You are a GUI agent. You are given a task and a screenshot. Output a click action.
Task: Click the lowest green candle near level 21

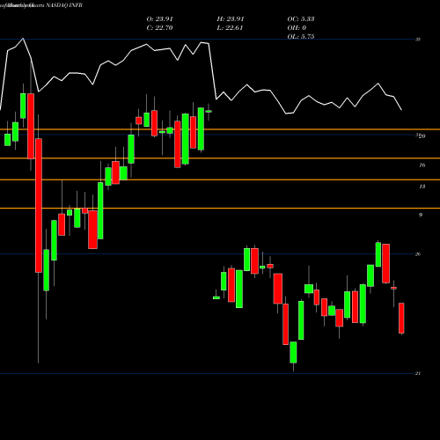click(293, 352)
